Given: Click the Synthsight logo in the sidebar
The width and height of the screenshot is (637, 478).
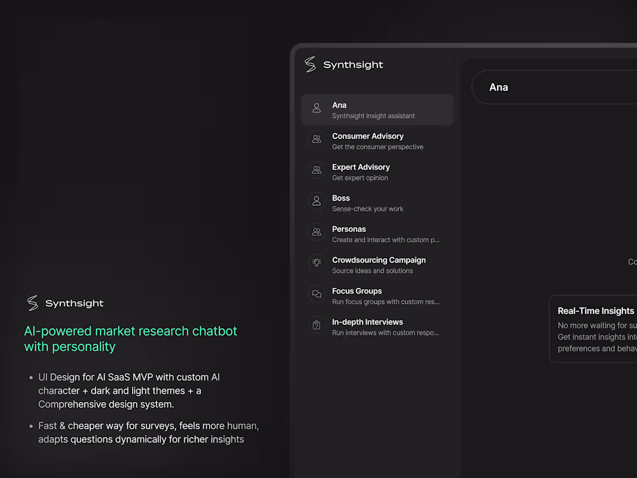Looking at the screenshot, I should pos(310,64).
